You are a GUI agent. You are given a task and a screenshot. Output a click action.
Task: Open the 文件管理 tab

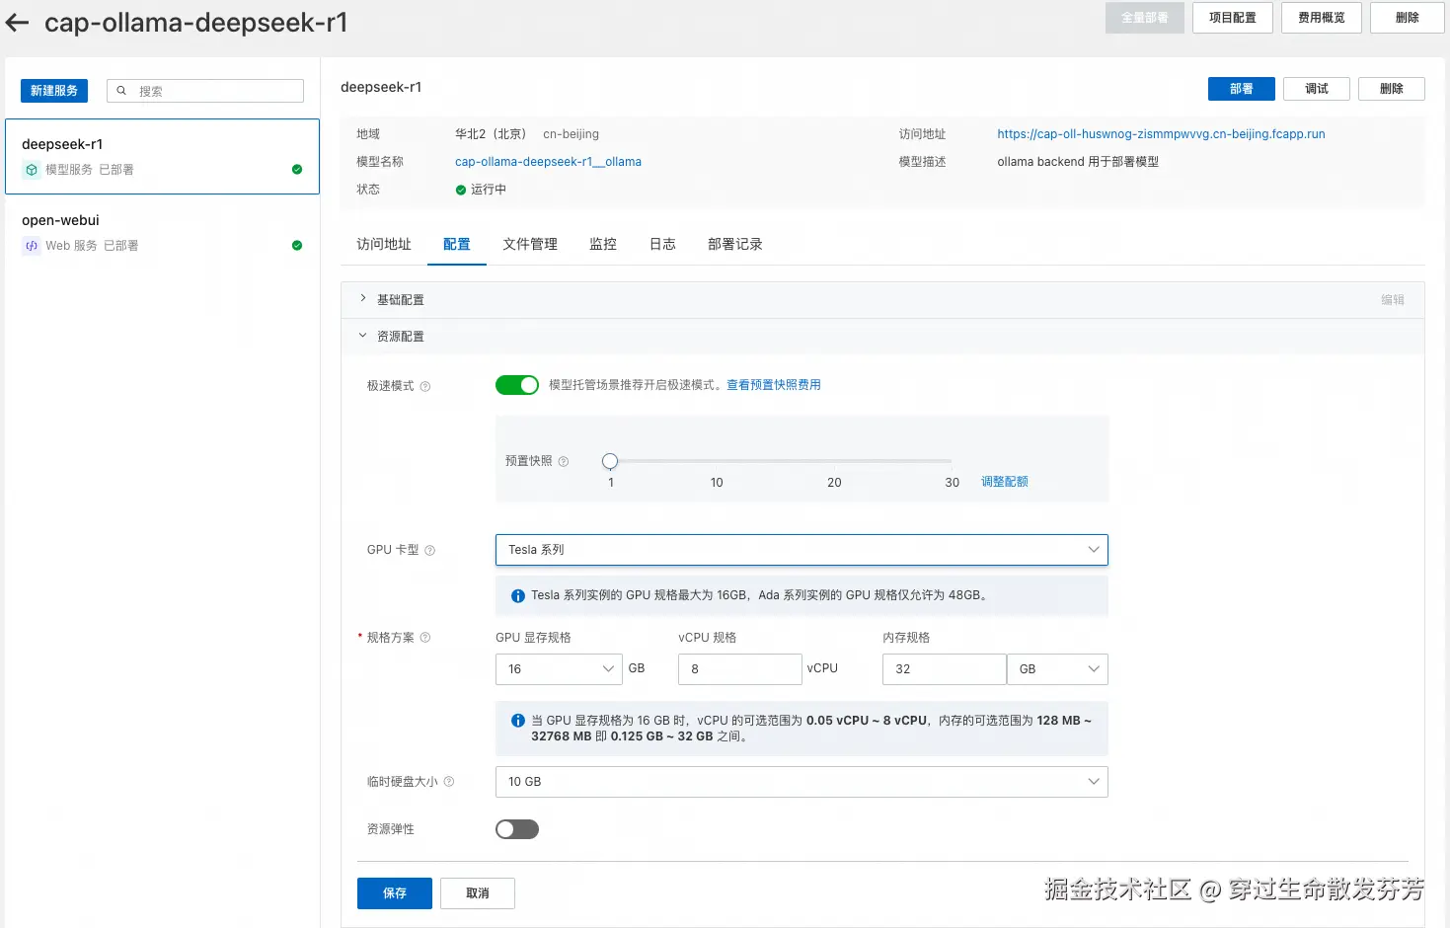tap(530, 244)
